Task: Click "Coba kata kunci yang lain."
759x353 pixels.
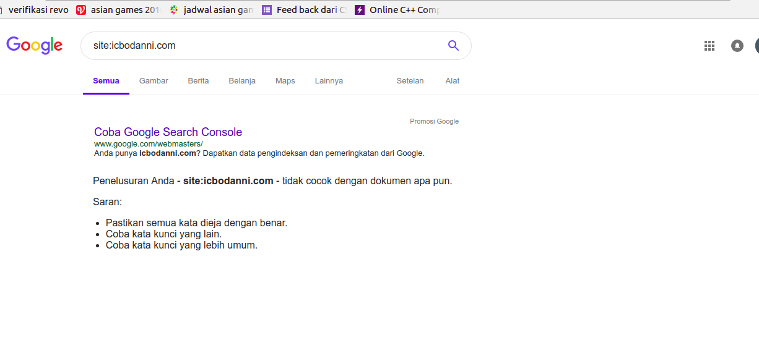Action: tap(164, 234)
